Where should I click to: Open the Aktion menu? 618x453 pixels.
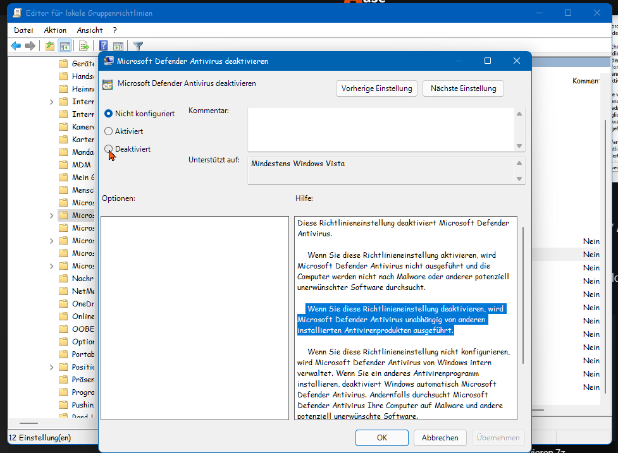tap(55, 30)
